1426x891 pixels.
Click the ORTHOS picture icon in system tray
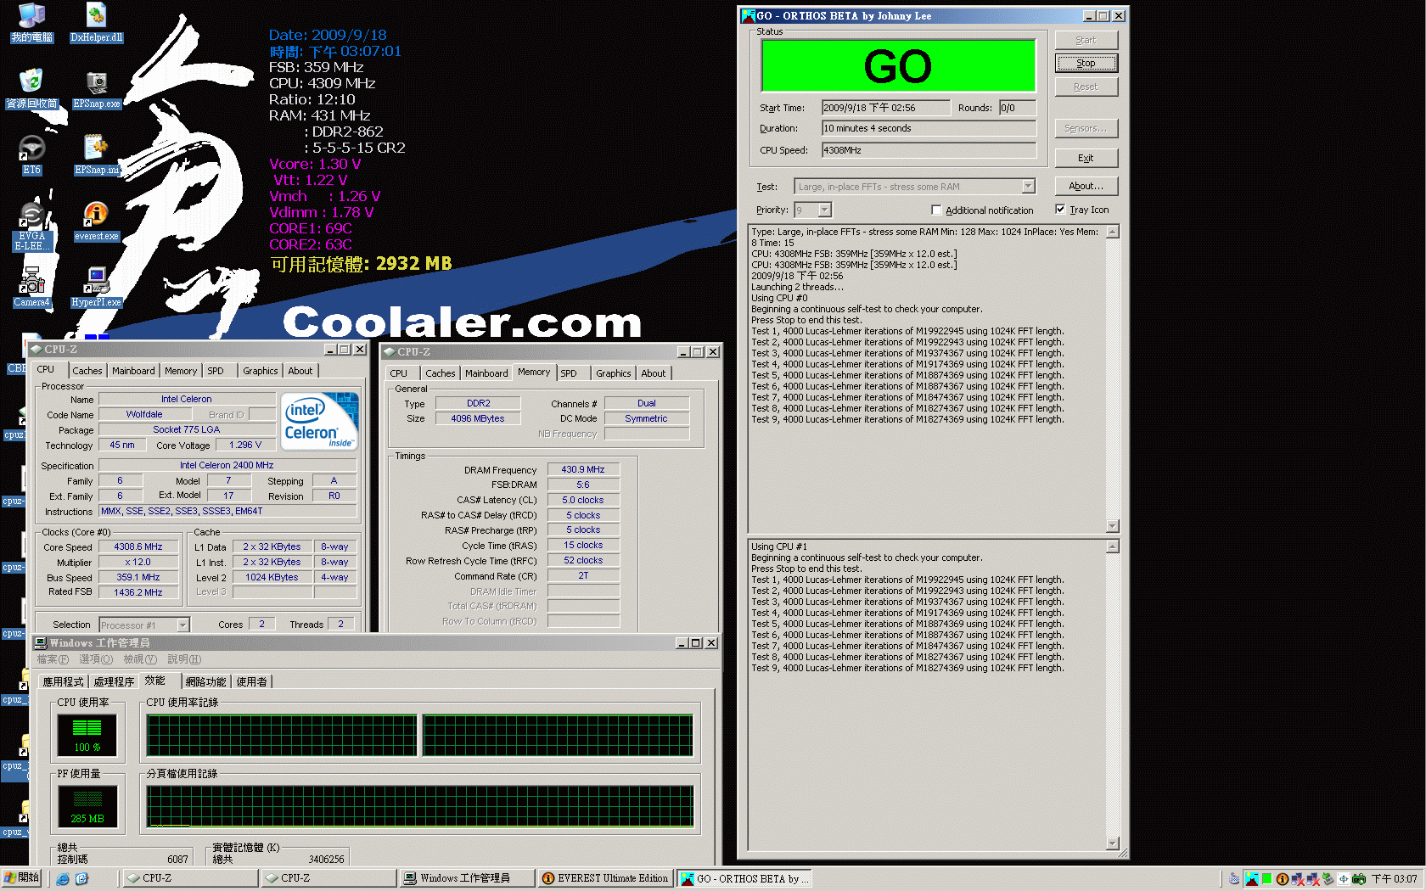pyautogui.click(x=1252, y=879)
